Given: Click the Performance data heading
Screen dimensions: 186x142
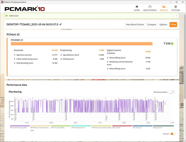Looking at the screenshot, I should pyautogui.click(x=17, y=85).
